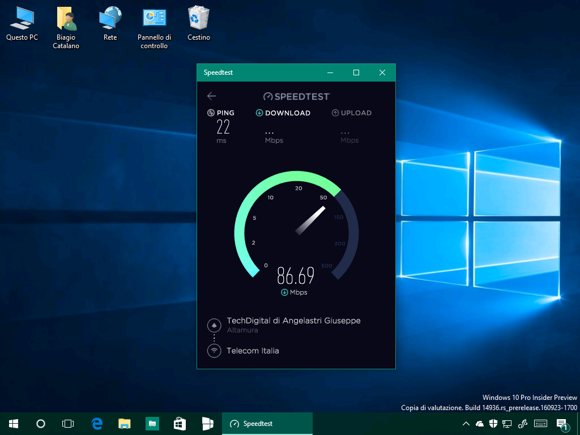Click the Telecom Italia provider label
The image size is (580, 435).
pyautogui.click(x=253, y=351)
